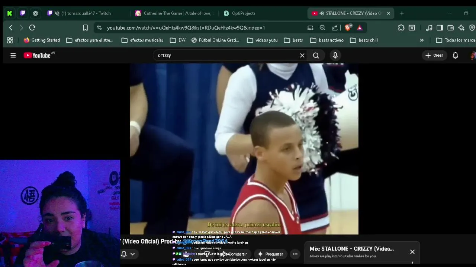Close the Mix STALLONE playlist panel

(412, 252)
